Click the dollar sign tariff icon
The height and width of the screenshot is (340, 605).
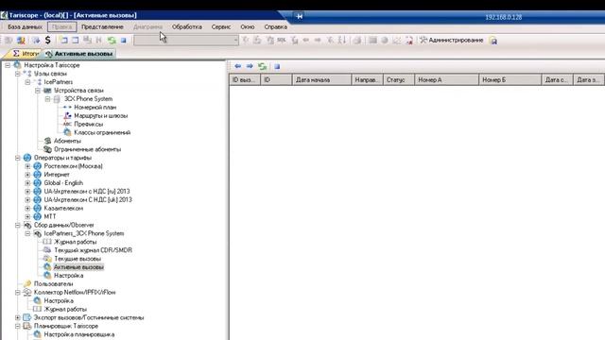click(48, 40)
